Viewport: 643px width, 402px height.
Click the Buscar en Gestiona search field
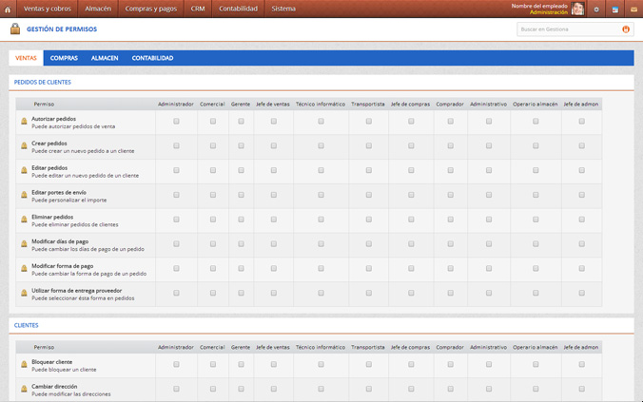point(569,29)
